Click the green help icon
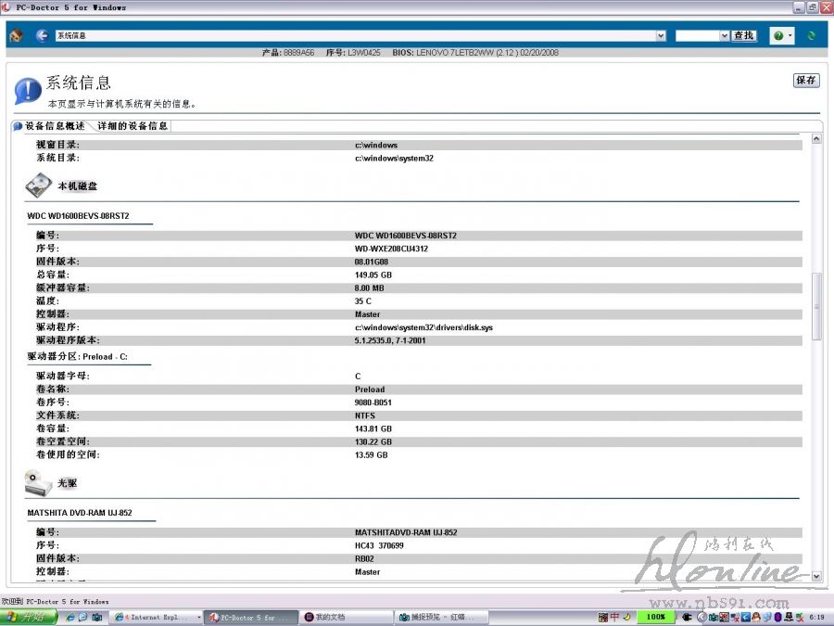 [x=777, y=35]
